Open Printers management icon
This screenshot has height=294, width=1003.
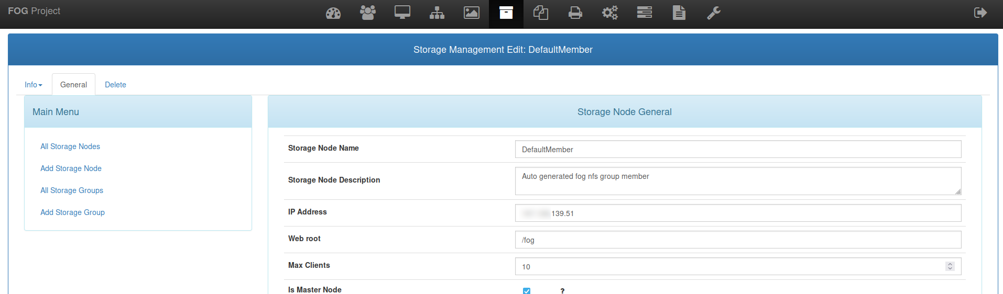(575, 13)
